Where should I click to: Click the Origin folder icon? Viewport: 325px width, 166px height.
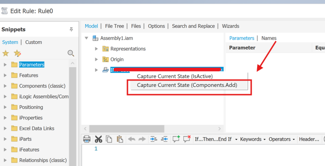[105, 59]
